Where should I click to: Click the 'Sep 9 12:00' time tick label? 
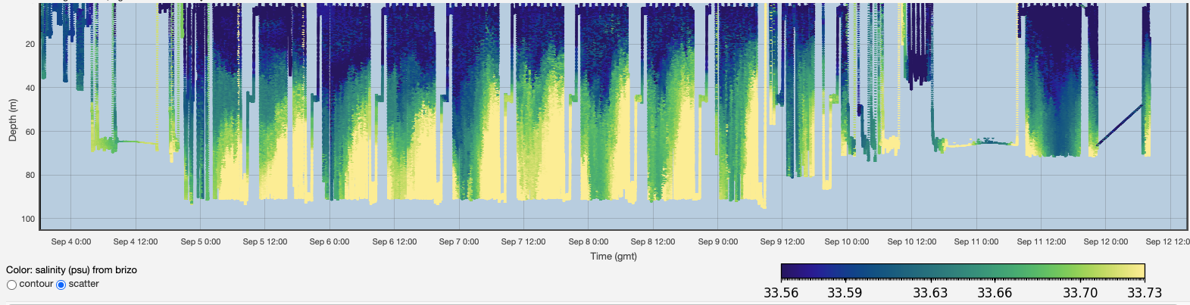click(782, 242)
